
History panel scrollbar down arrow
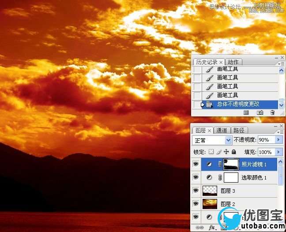281,105
